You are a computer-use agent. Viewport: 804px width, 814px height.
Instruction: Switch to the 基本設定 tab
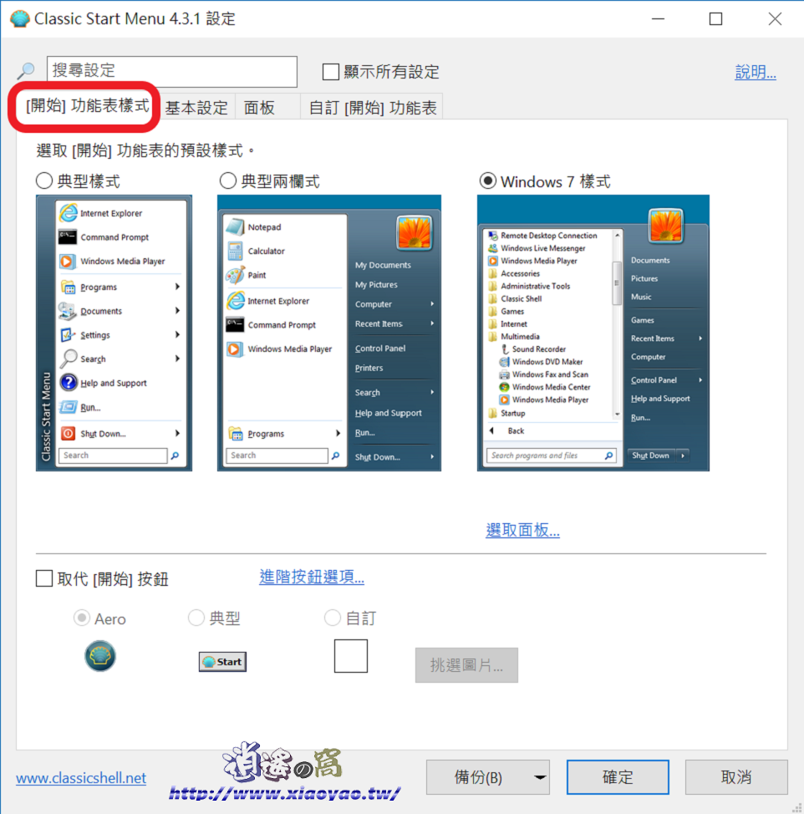coord(196,108)
